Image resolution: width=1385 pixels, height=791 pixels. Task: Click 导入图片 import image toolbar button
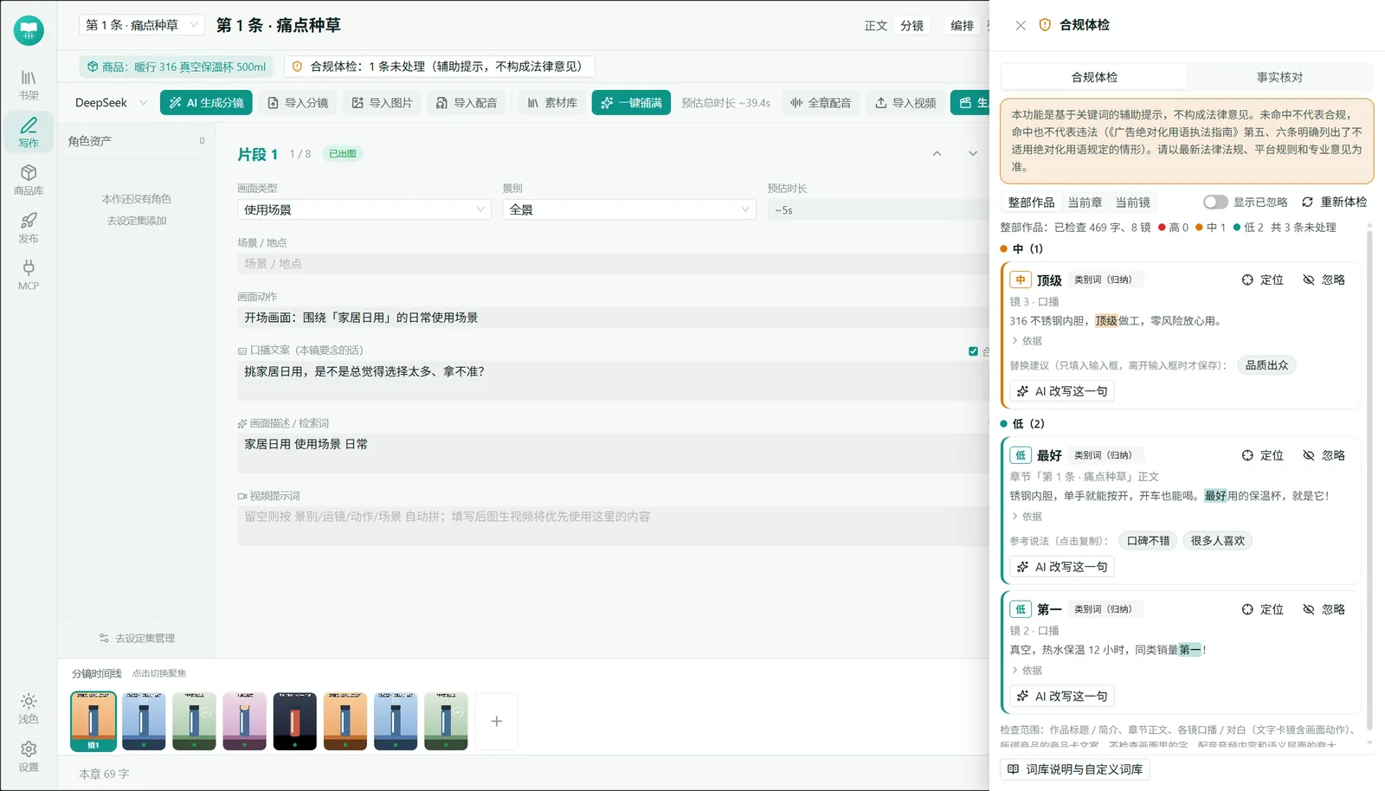(x=382, y=102)
